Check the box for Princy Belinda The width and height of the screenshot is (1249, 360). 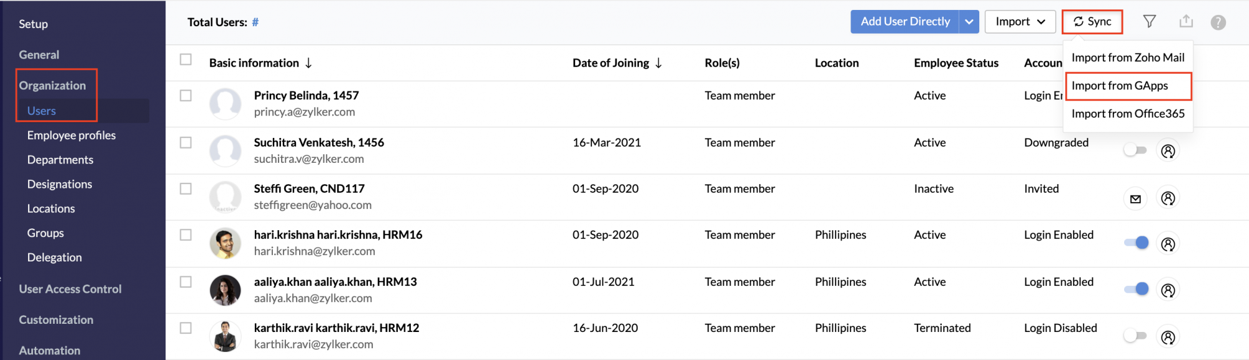pyautogui.click(x=185, y=95)
